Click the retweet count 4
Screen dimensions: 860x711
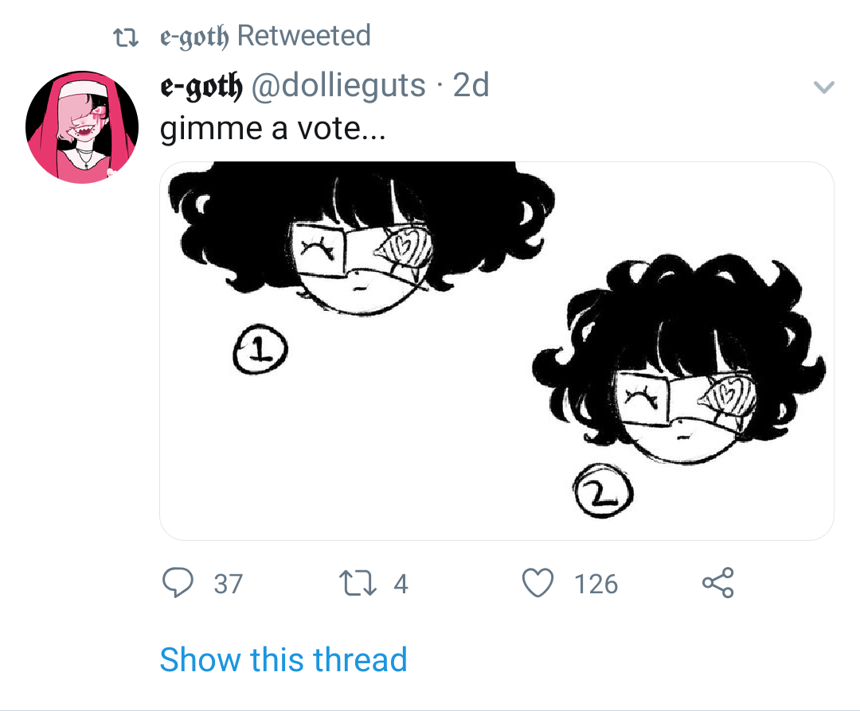[401, 585]
